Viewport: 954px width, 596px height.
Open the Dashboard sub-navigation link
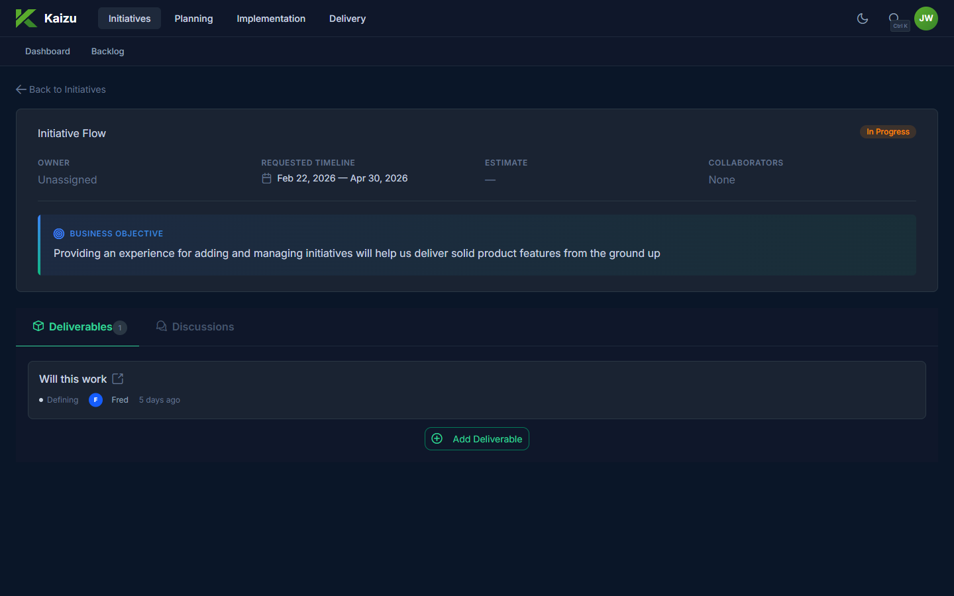48,52
